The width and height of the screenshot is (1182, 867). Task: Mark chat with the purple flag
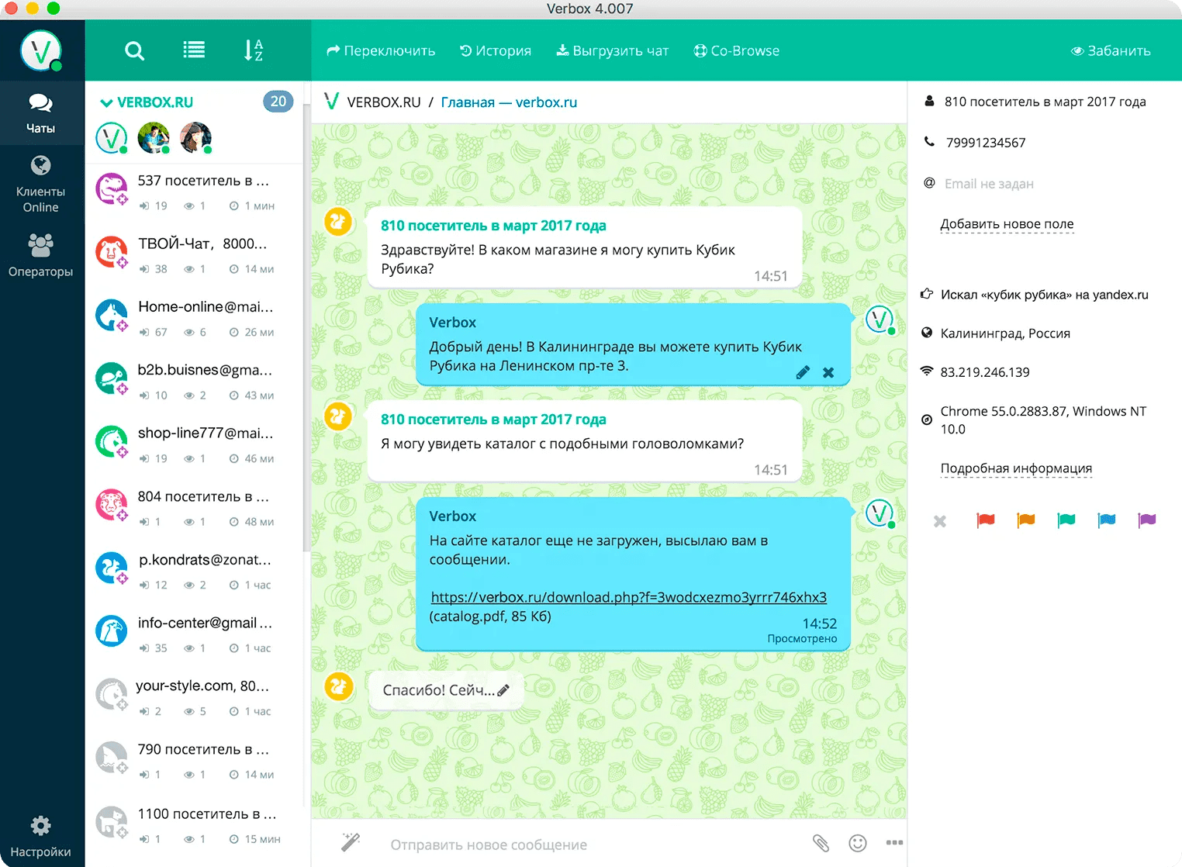click(x=1147, y=520)
